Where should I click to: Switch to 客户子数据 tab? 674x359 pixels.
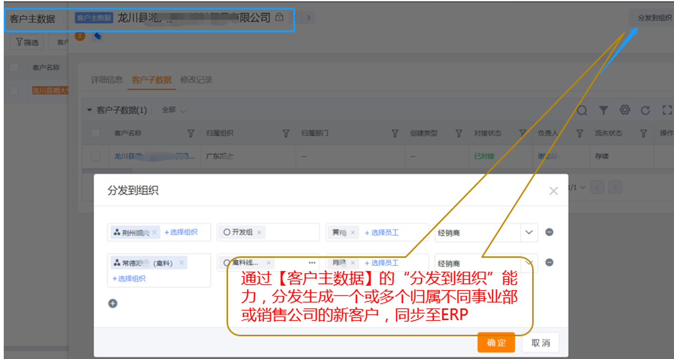[x=152, y=80]
